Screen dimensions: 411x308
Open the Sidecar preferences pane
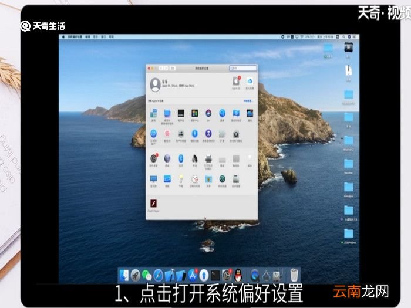pos(167,179)
